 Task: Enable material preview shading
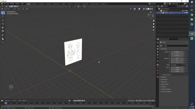tap(150, 9)
